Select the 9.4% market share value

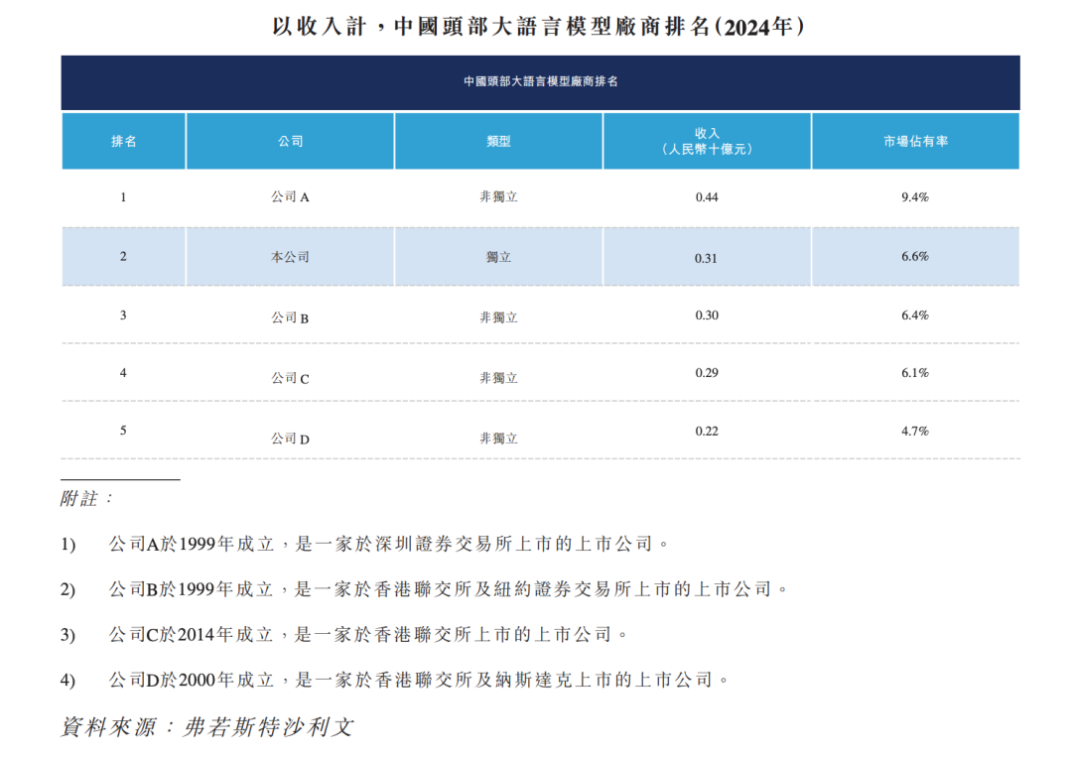click(x=915, y=197)
